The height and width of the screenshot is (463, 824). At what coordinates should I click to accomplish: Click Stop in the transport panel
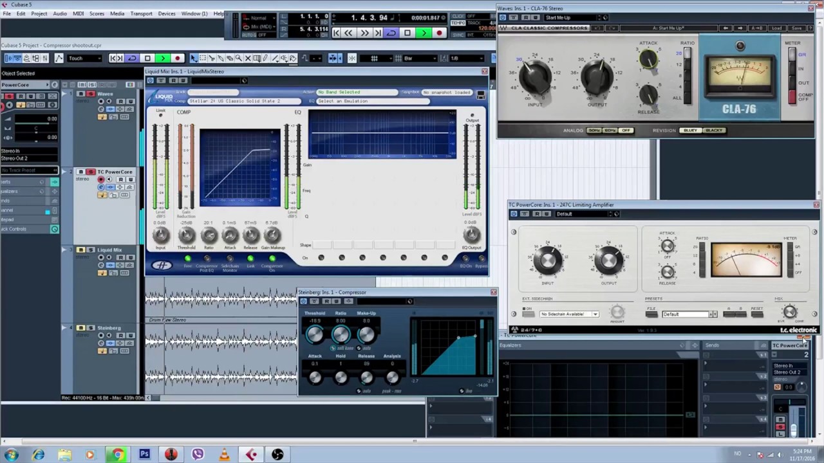click(x=407, y=33)
